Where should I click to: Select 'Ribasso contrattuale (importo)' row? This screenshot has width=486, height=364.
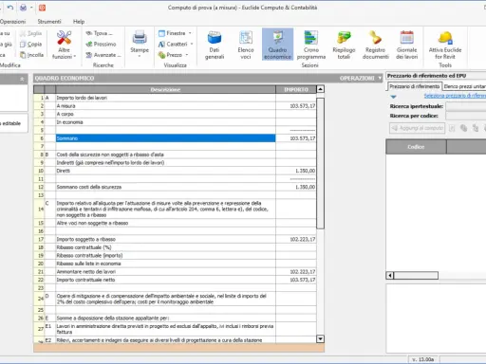(175, 256)
